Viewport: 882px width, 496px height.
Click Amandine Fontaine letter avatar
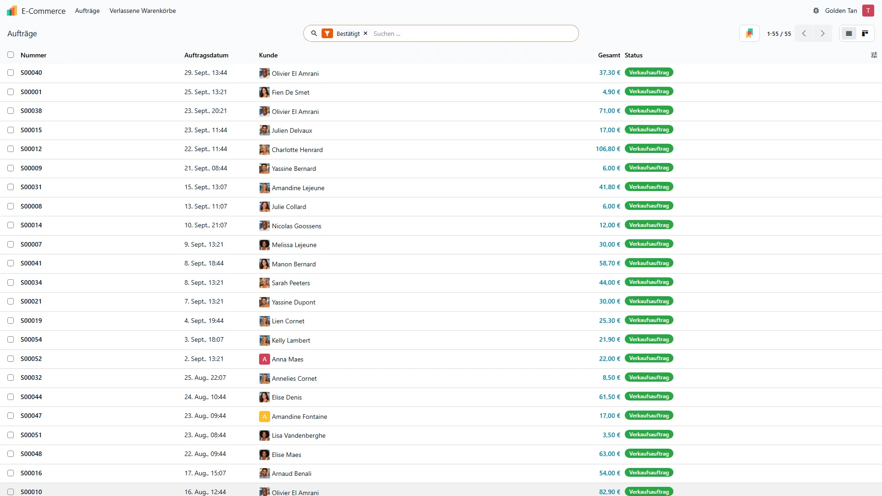pos(265,417)
